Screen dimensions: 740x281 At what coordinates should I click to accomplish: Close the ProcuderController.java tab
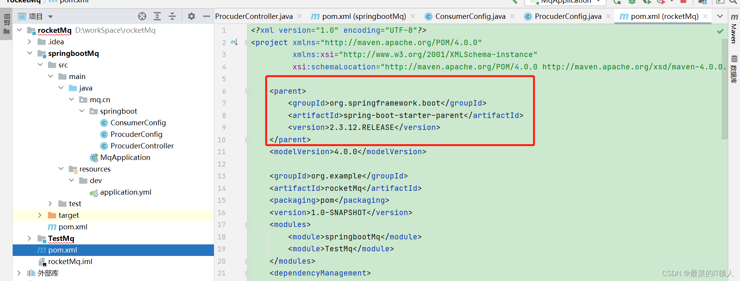[x=299, y=16]
